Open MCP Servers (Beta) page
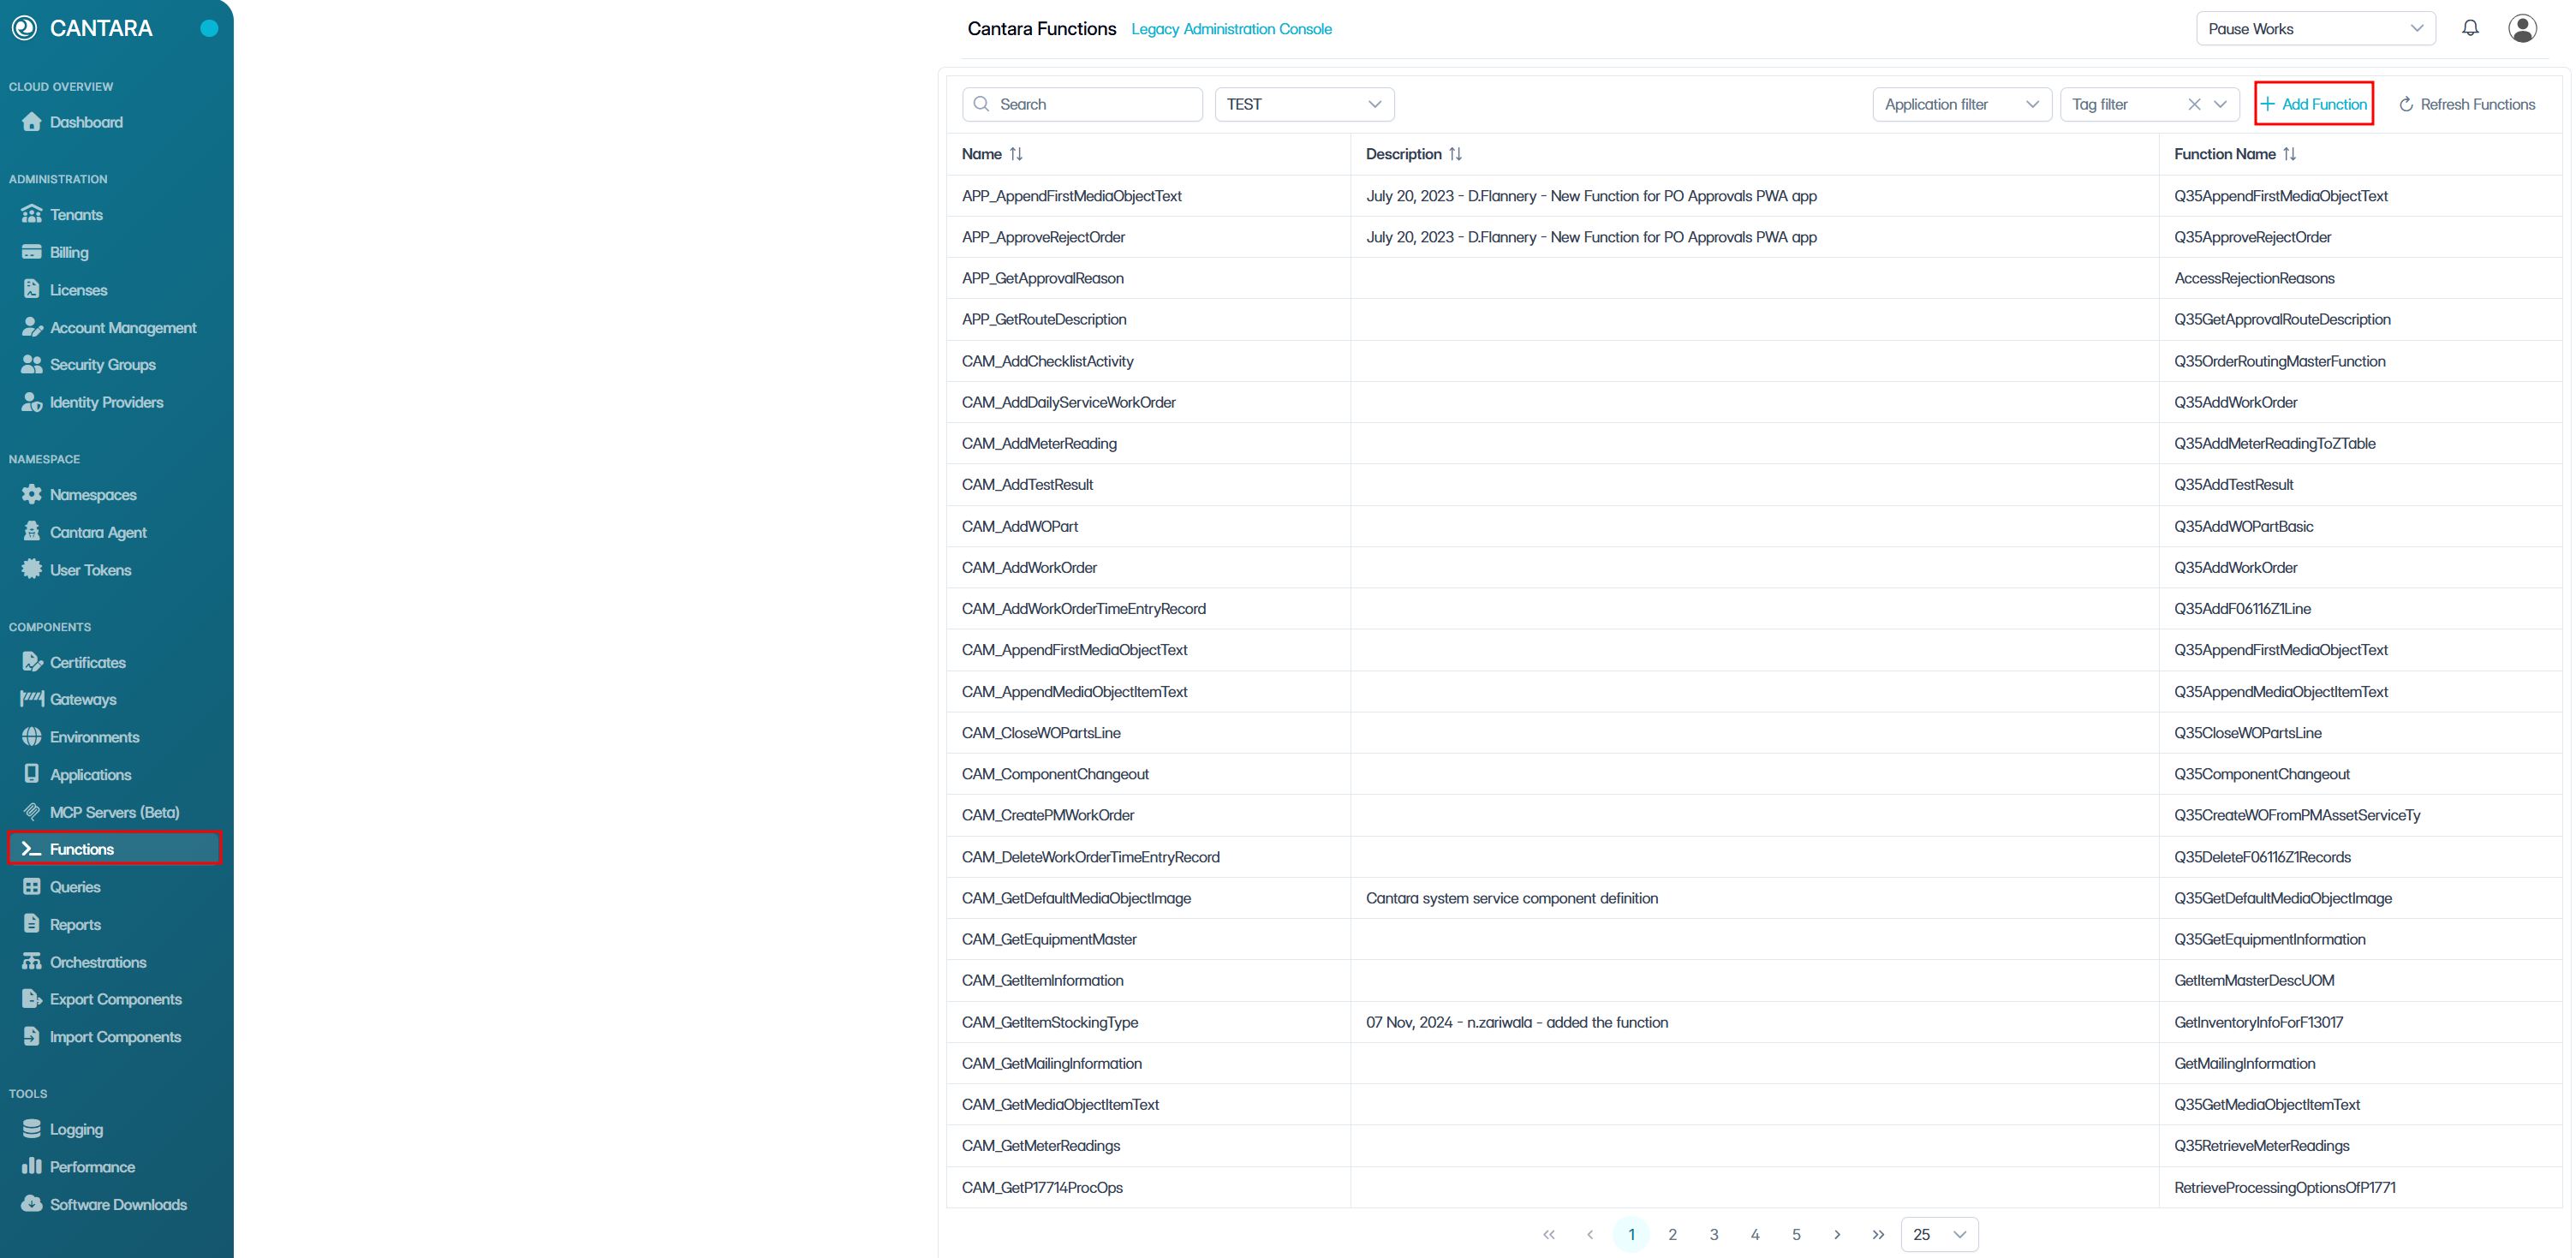The image size is (2576, 1258). tap(114, 812)
